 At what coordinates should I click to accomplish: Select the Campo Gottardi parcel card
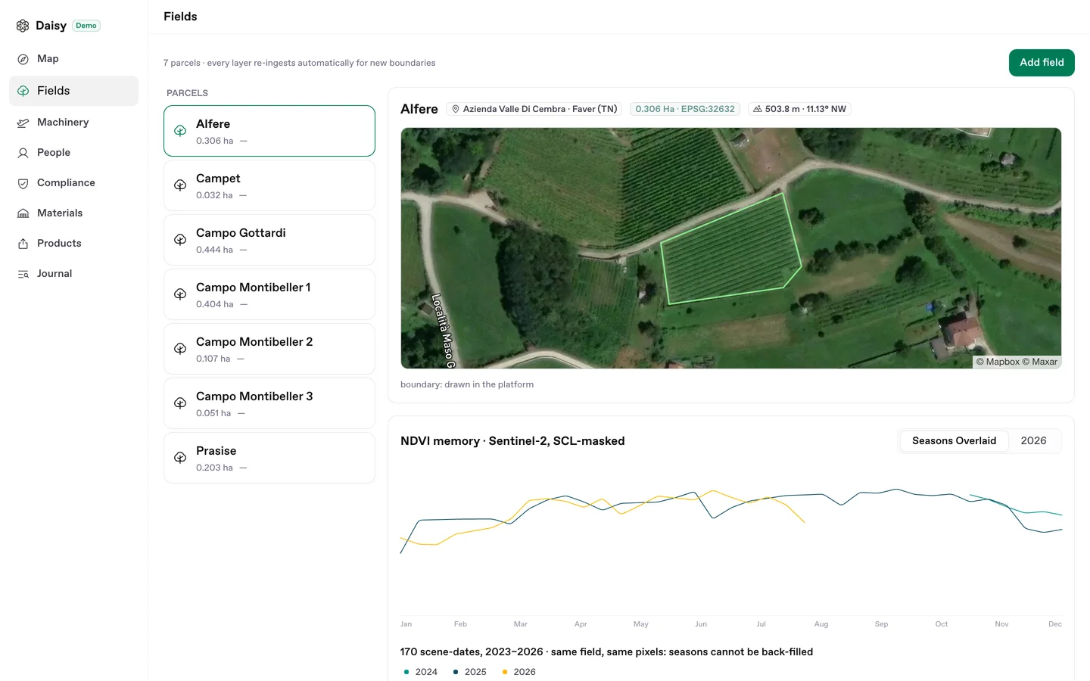point(269,240)
